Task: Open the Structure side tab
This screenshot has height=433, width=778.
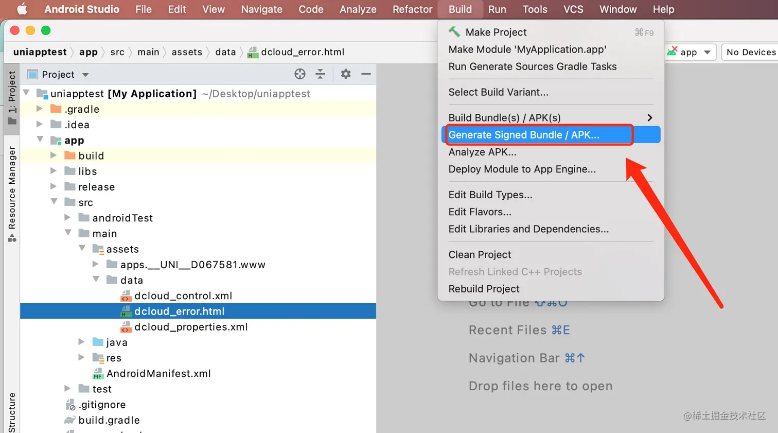Action: pyautogui.click(x=12, y=412)
